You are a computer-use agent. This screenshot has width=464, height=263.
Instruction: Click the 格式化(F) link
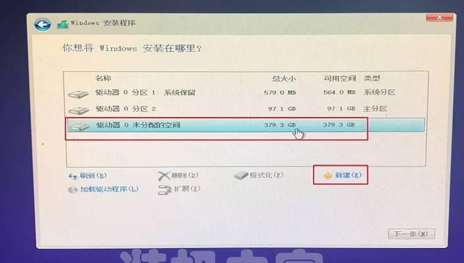267,175
